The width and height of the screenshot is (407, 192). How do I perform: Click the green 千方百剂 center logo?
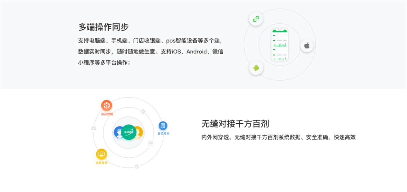coord(128,132)
